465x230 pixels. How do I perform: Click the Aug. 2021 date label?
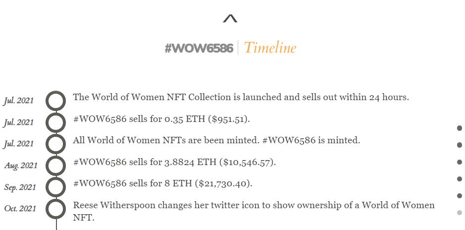[x=21, y=166]
